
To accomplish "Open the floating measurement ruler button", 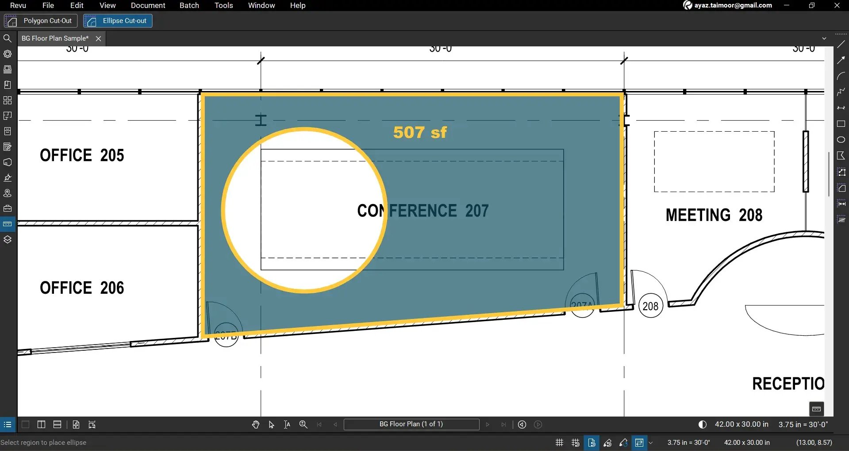I will pyautogui.click(x=817, y=409).
